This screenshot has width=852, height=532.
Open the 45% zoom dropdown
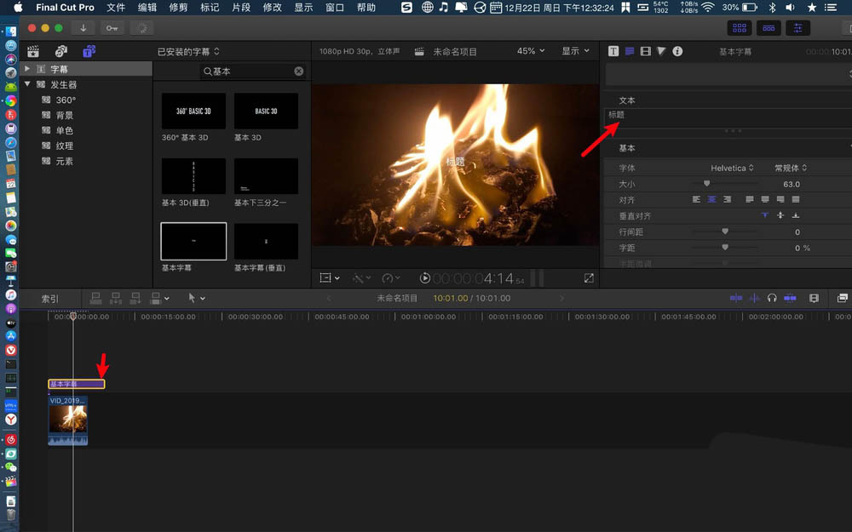tap(530, 51)
